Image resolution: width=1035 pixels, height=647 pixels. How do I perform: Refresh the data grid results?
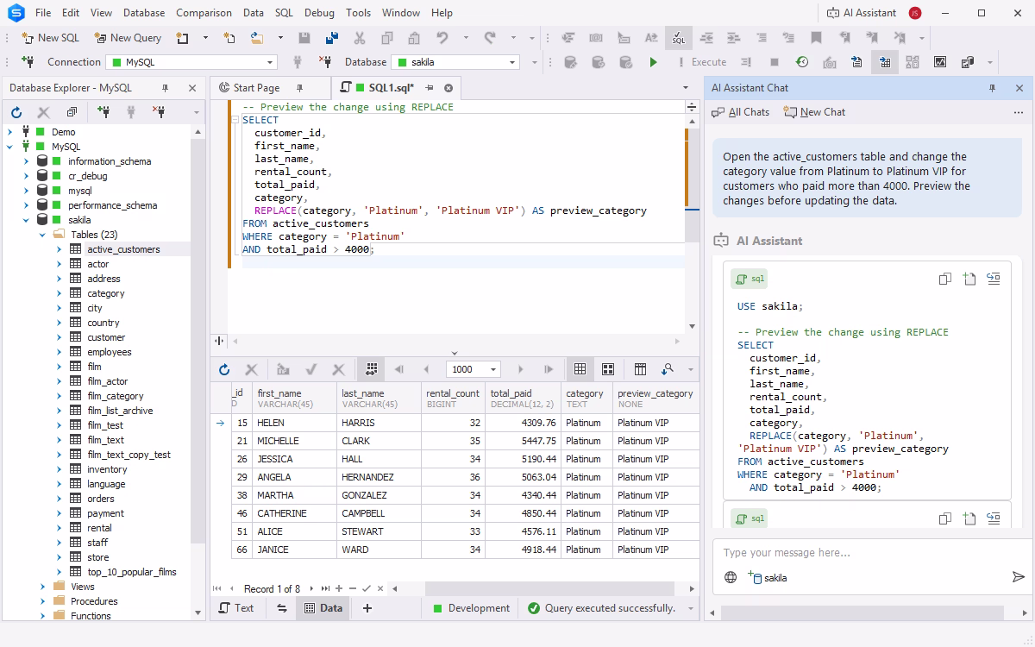click(x=224, y=369)
